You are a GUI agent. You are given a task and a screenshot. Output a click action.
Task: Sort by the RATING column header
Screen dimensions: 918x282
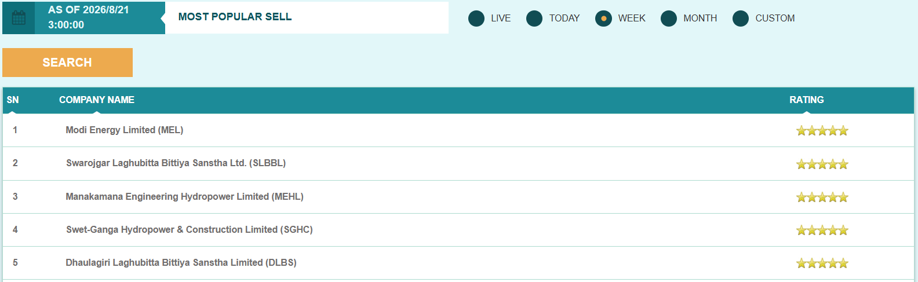806,100
